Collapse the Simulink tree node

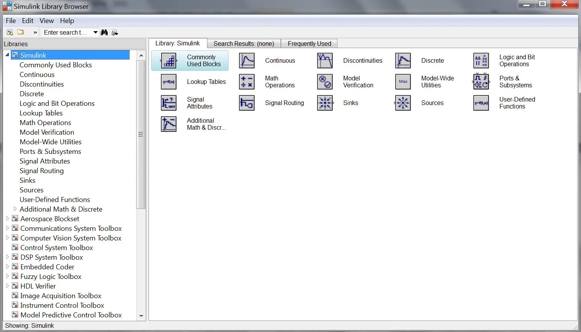coord(7,55)
